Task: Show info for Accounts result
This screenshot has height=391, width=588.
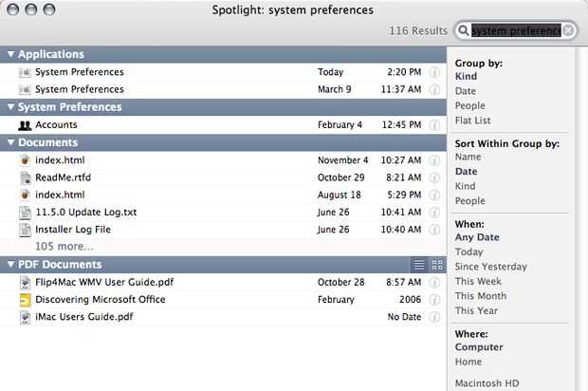Action: click(435, 125)
